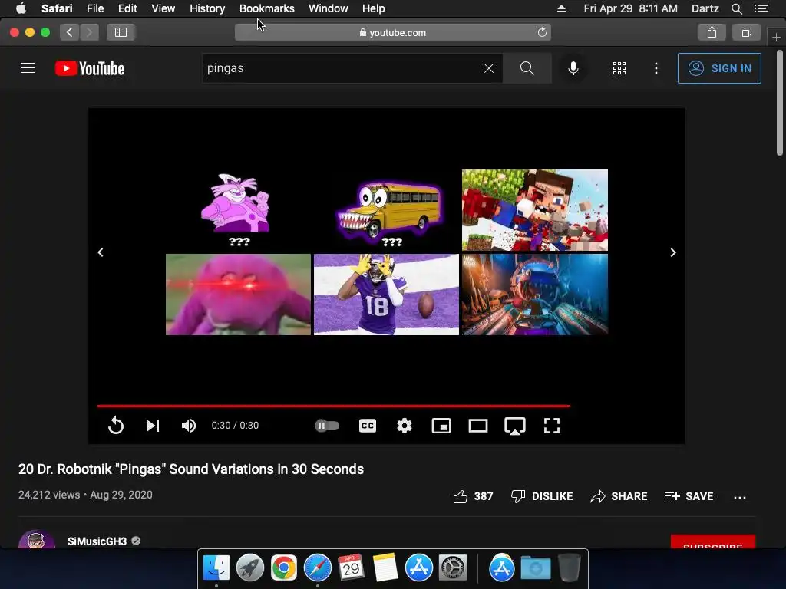Click SAVE to playlist
The height and width of the screenshot is (589, 786).
point(689,496)
